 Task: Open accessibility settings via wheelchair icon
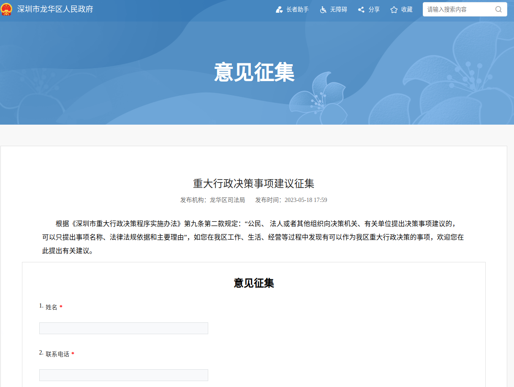[x=323, y=9]
